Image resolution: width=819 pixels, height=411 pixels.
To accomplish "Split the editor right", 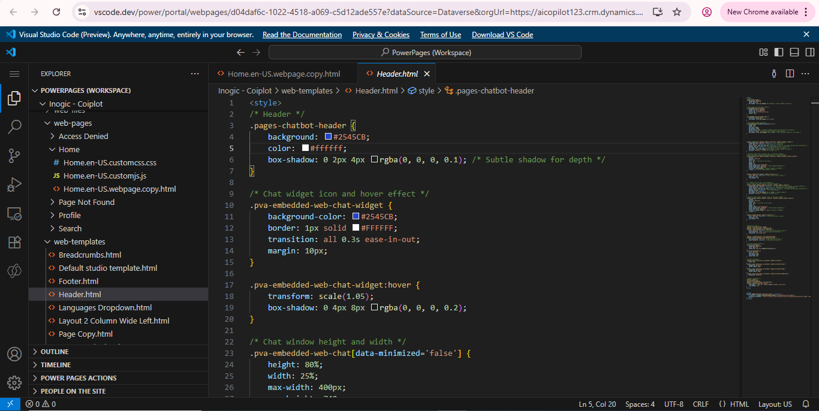I will click(x=790, y=74).
